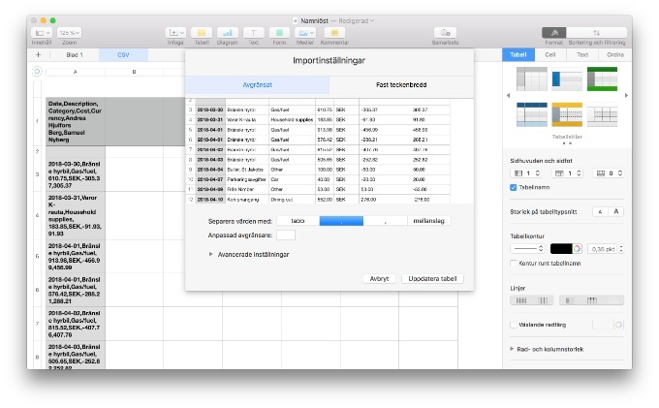Click the Avbryt button
Image resolution: width=659 pixels, height=408 pixels.
click(x=379, y=278)
